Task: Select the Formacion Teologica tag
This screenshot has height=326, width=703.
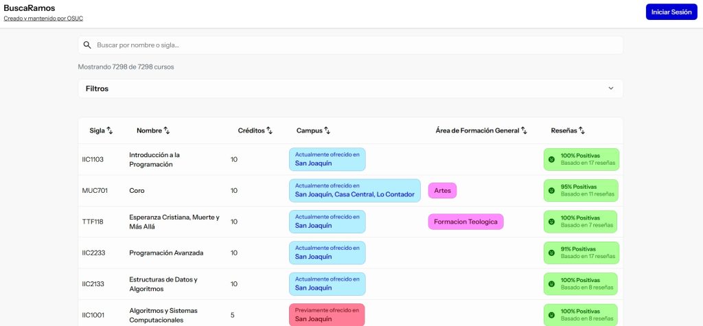Action: (465, 222)
